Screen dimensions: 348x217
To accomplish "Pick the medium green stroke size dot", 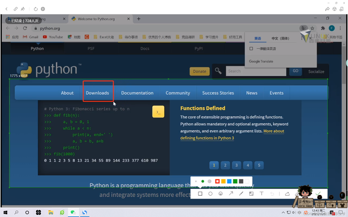I will [203, 181].
